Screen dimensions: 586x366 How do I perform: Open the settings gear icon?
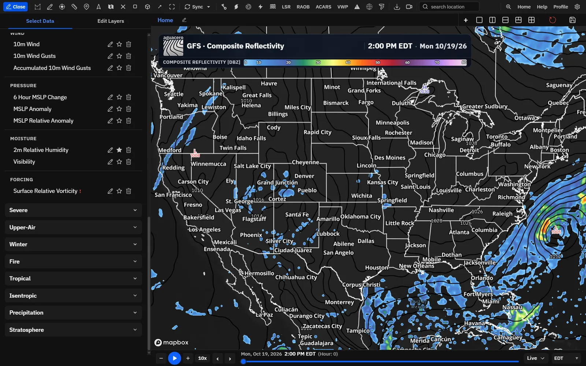577,7
